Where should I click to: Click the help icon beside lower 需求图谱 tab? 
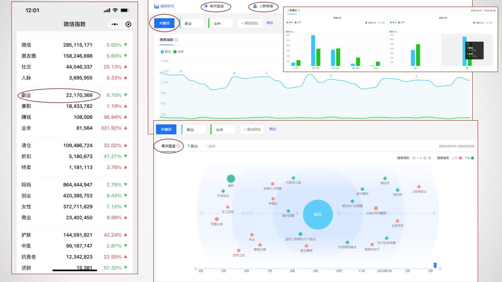coord(178,146)
